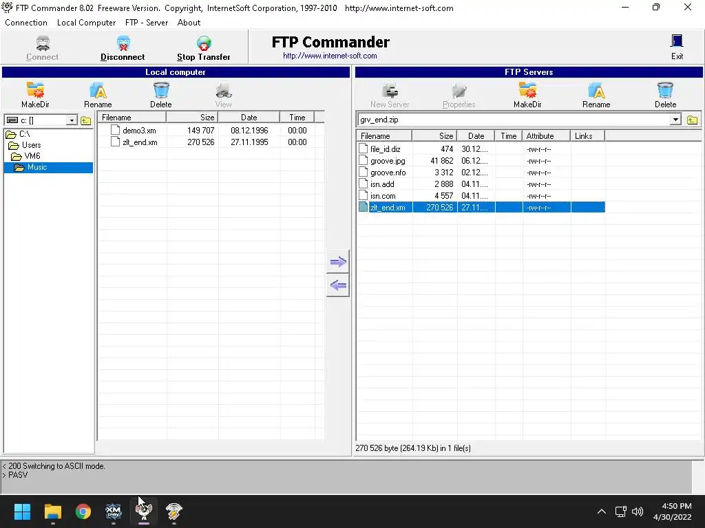The height and width of the screenshot is (528, 705).
Task: Open the Windows Start menu
Action: 22,511
